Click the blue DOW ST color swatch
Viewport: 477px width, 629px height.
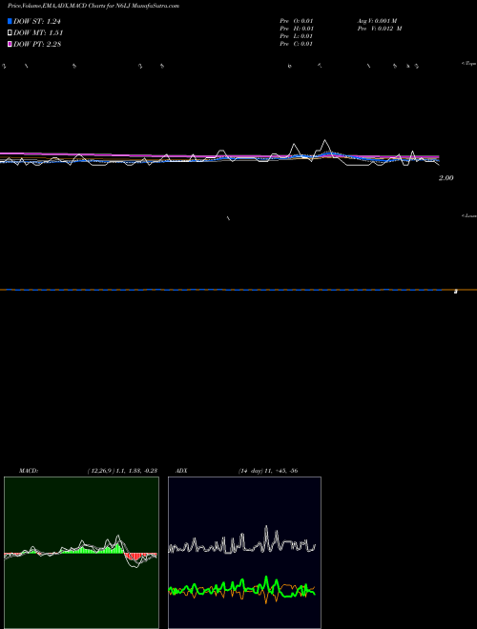(x=10, y=21)
